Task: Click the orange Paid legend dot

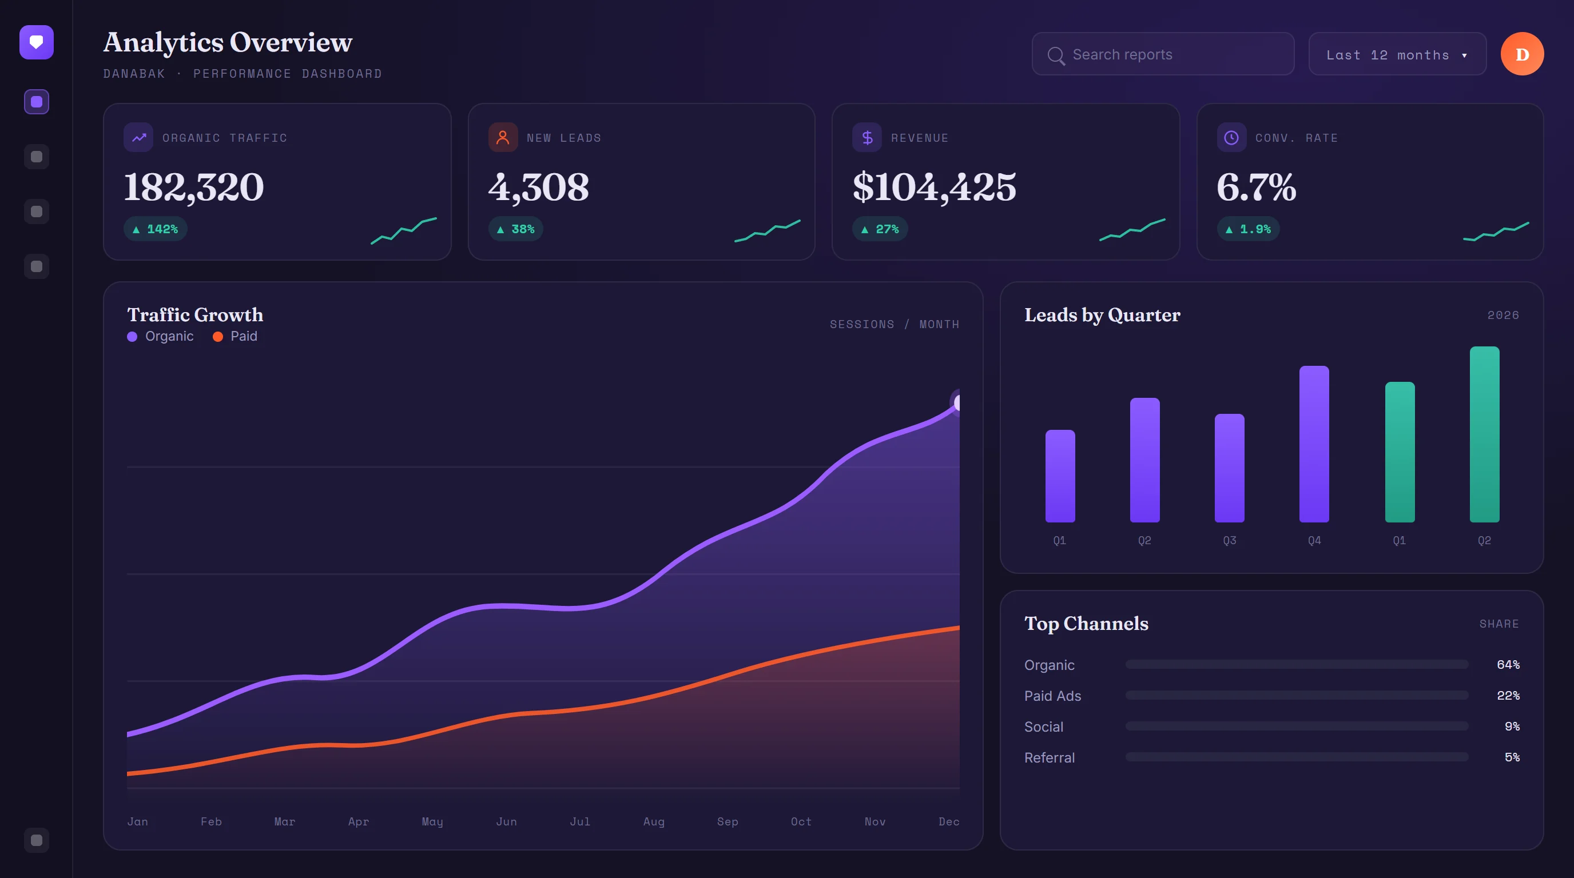Action: coord(217,337)
